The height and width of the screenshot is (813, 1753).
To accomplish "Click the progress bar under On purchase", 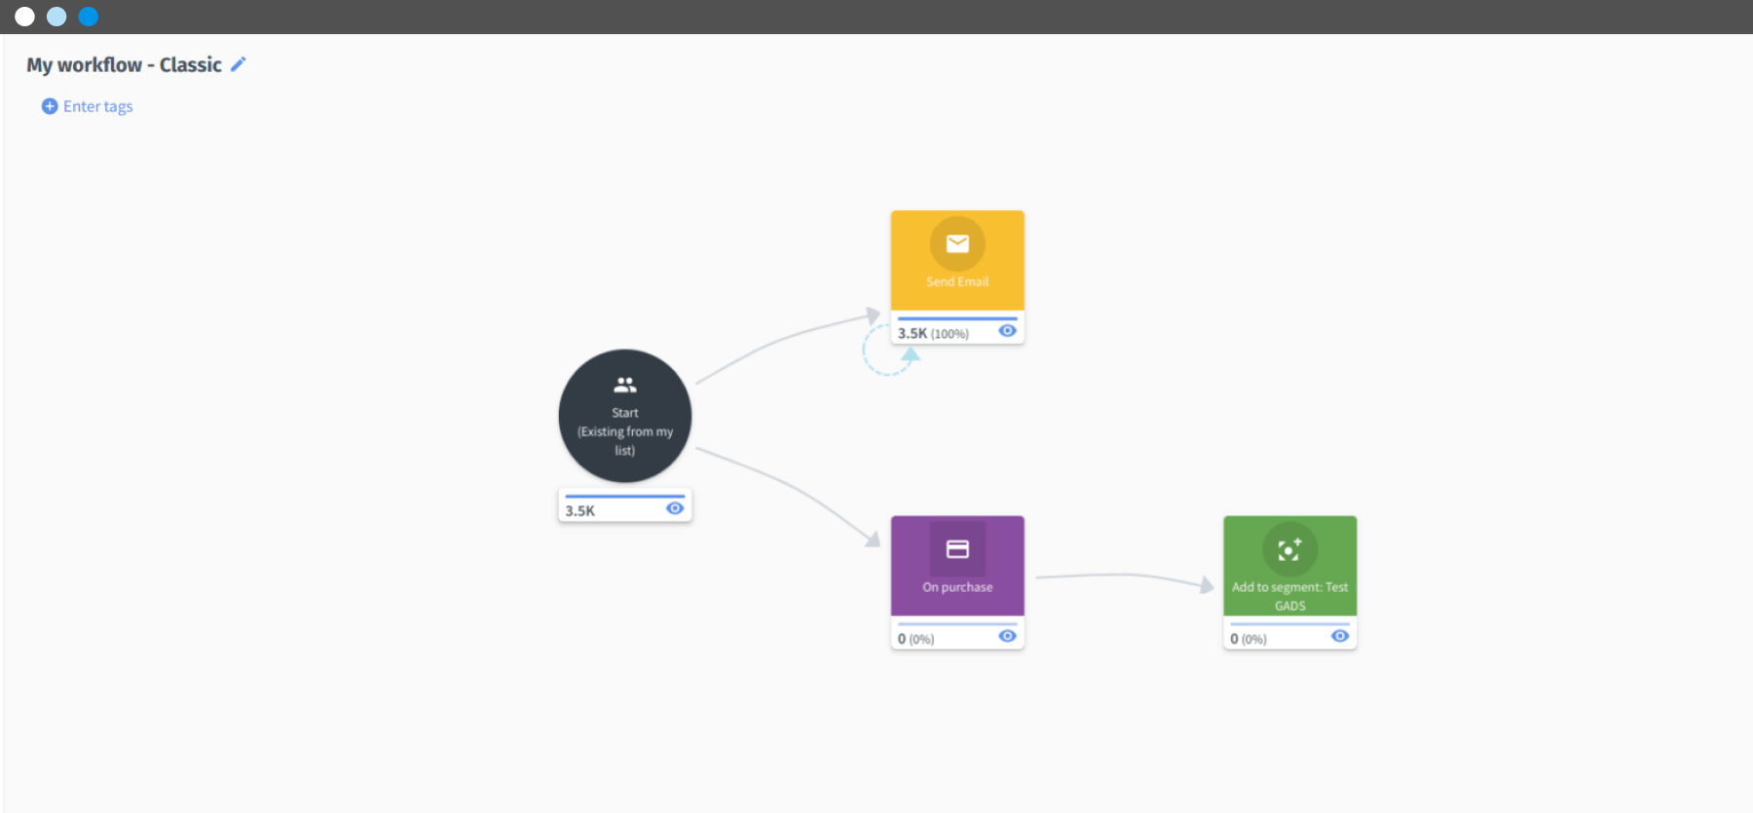I will click(x=957, y=624).
